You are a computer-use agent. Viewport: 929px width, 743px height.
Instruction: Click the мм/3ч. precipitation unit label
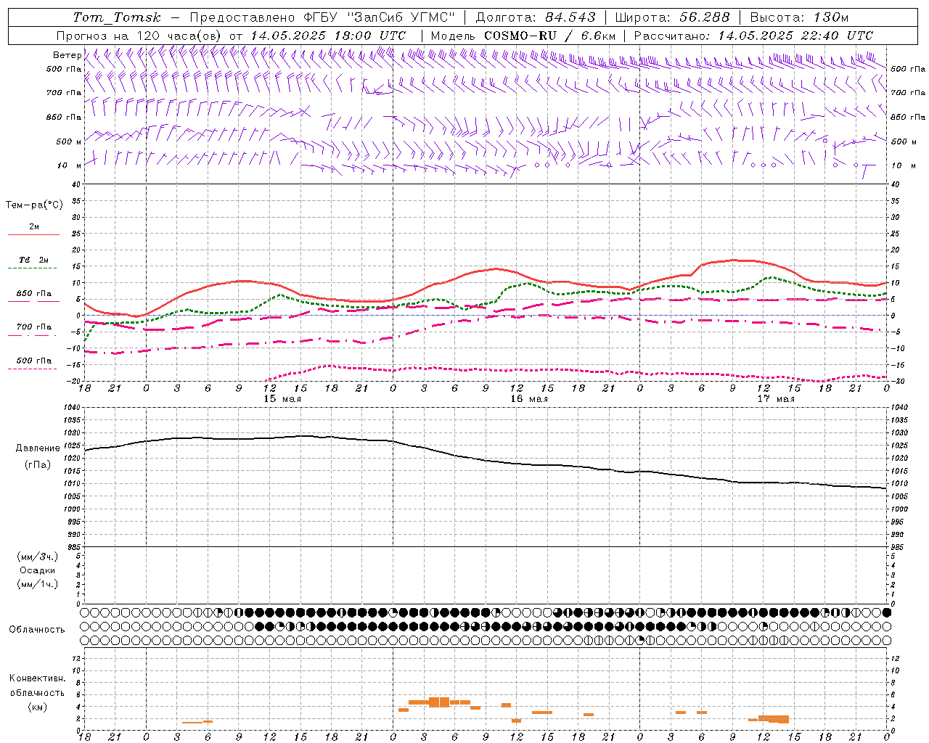click(38, 557)
